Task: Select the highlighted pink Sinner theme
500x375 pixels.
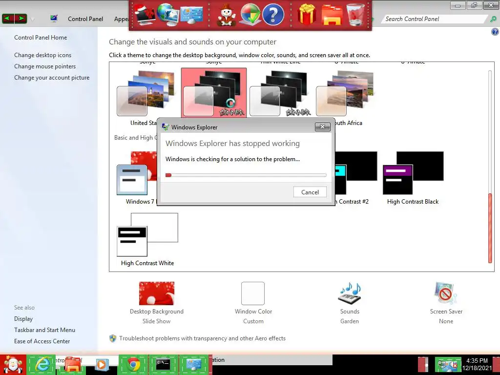Action: (214, 93)
